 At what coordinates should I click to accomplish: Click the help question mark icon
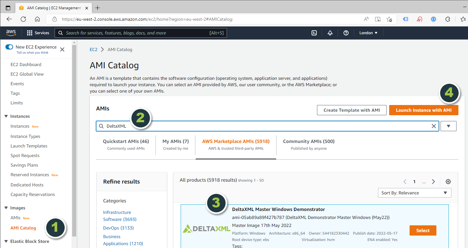[x=346, y=33]
